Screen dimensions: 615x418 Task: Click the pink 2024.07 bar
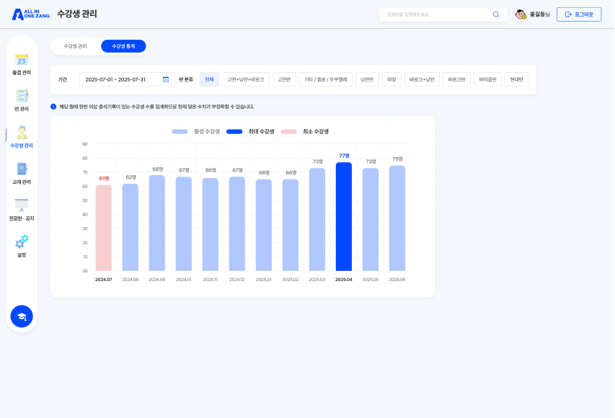(104, 228)
